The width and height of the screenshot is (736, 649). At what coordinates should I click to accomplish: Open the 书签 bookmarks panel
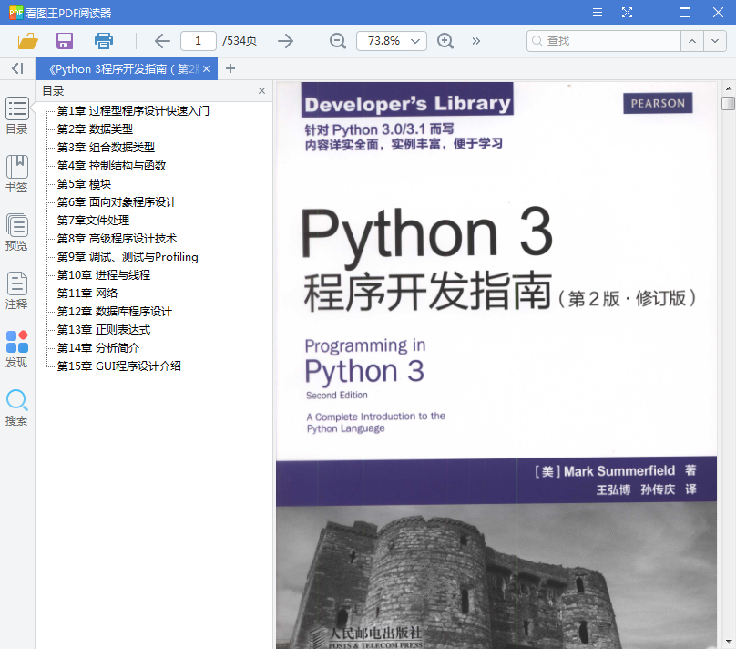[x=17, y=174]
